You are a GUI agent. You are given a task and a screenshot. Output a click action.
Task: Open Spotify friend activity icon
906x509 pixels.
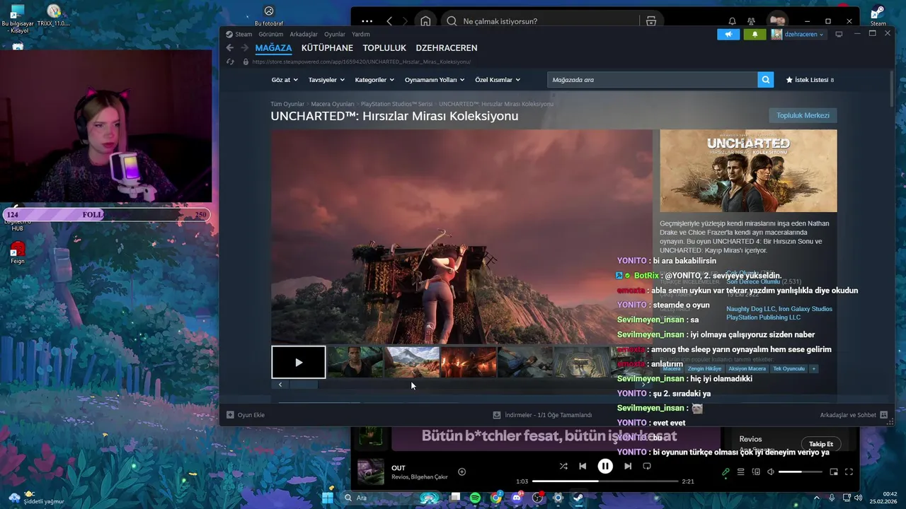coord(751,21)
